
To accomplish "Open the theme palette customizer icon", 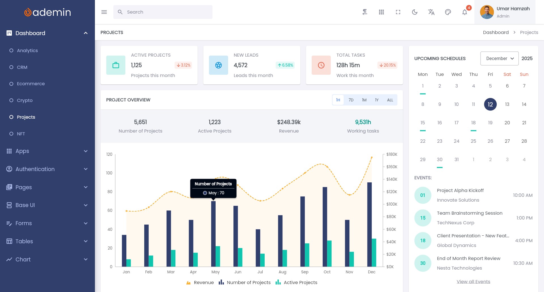I will (448, 12).
